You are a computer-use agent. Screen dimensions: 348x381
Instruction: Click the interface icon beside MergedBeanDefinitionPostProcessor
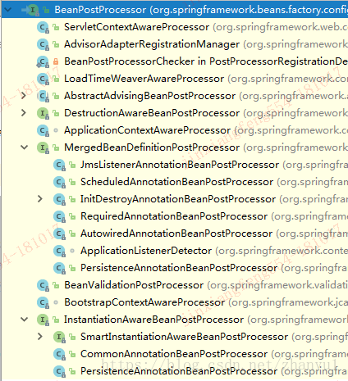point(43,147)
